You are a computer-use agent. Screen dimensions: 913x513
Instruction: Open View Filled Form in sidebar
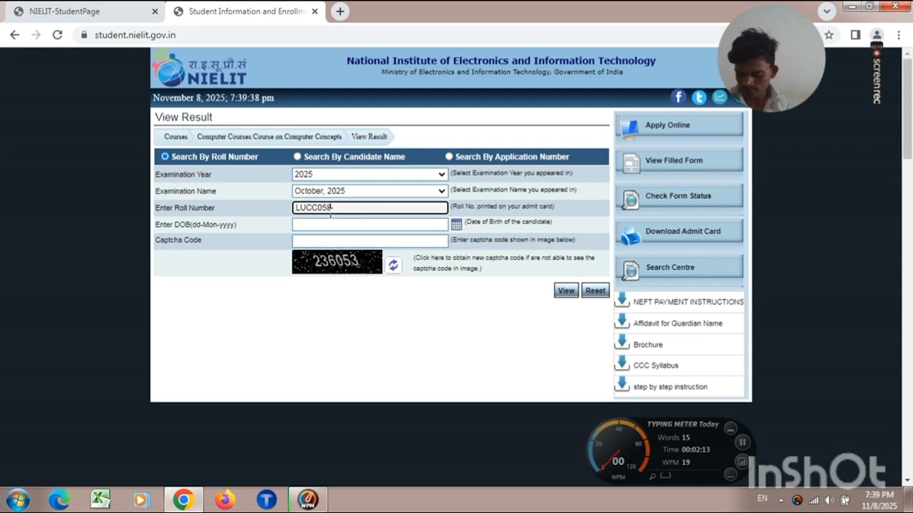pos(679,160)
